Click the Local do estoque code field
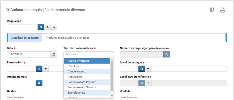 click(129, 69)
